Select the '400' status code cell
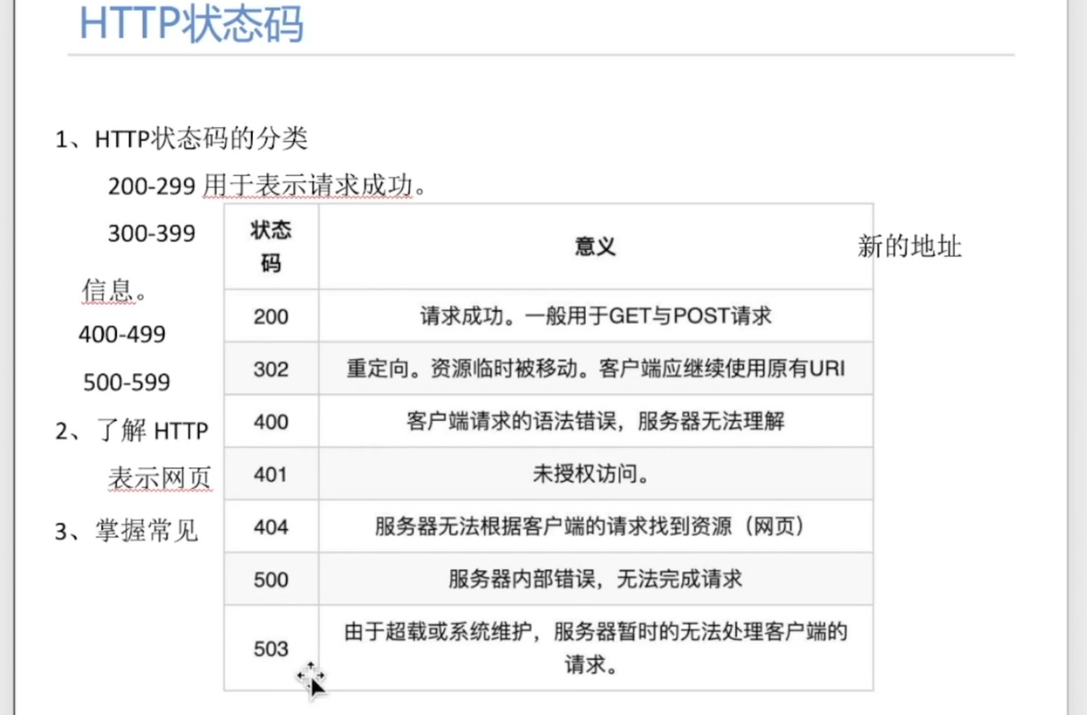 (272, 421)
